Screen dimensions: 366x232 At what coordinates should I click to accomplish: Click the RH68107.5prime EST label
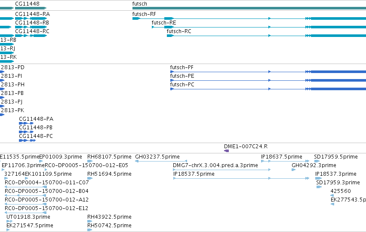click(x=109, y=157)
